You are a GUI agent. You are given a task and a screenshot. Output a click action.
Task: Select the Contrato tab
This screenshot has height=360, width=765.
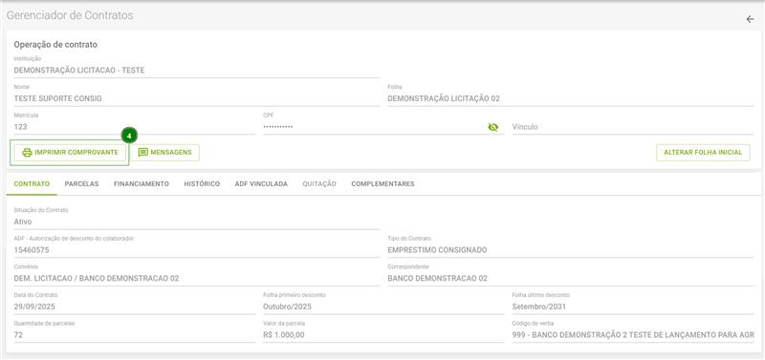[32, 184]
